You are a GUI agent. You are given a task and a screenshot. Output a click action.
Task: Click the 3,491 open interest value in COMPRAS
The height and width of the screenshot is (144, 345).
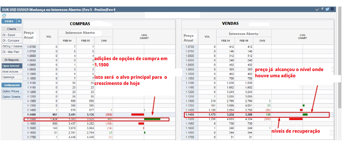72,114
